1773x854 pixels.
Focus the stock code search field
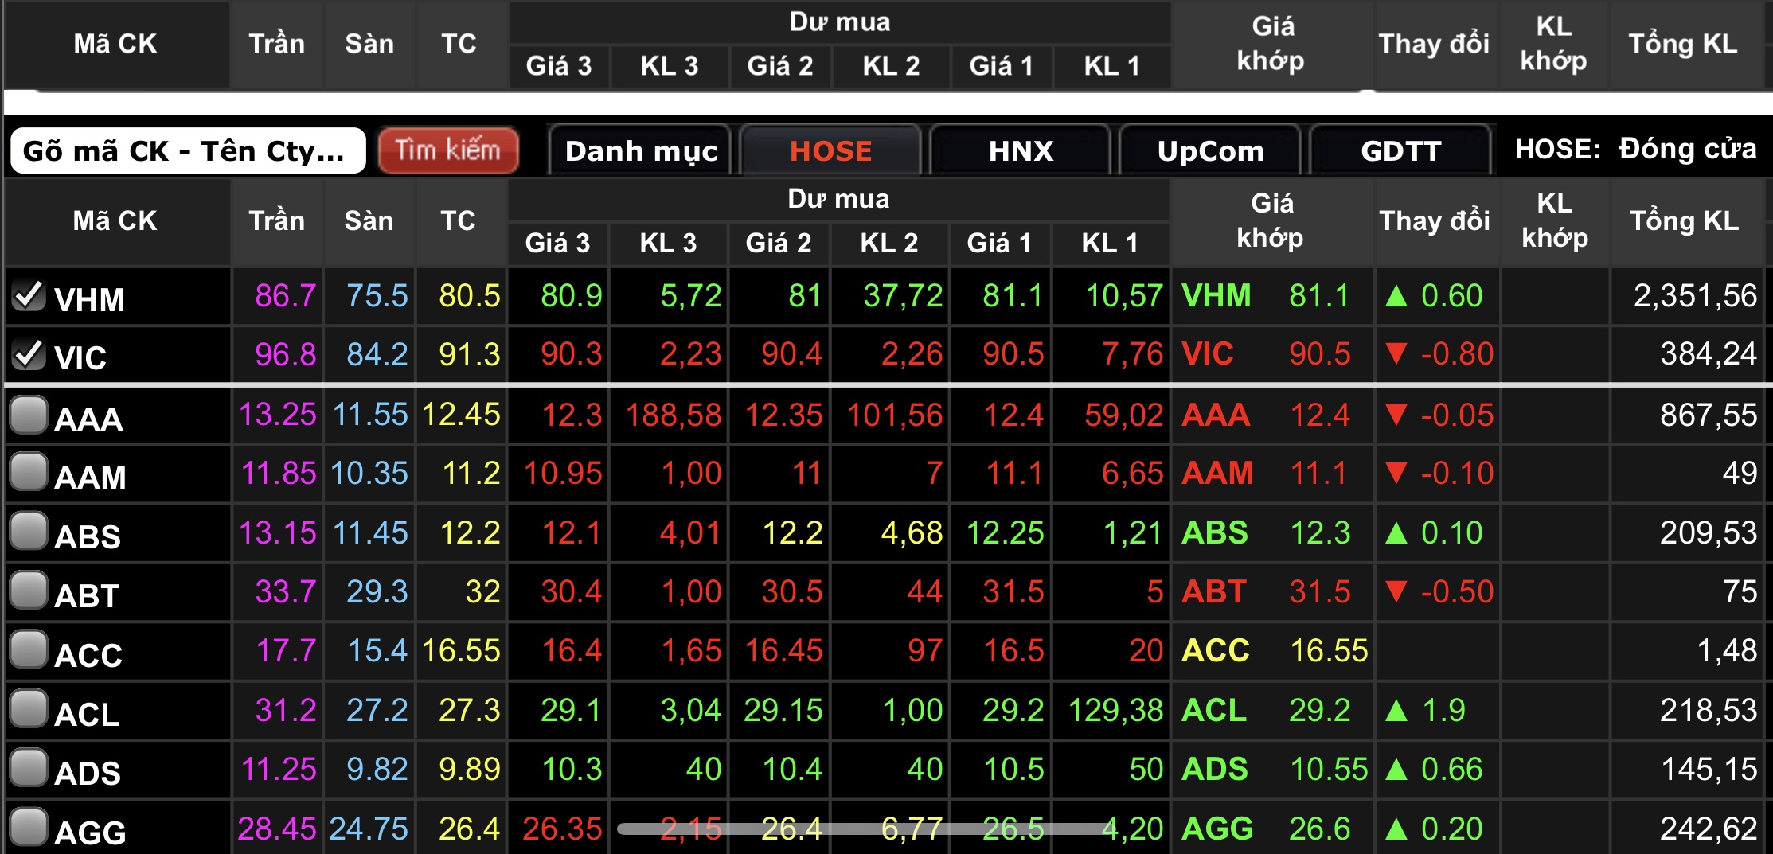pos(188,150)
